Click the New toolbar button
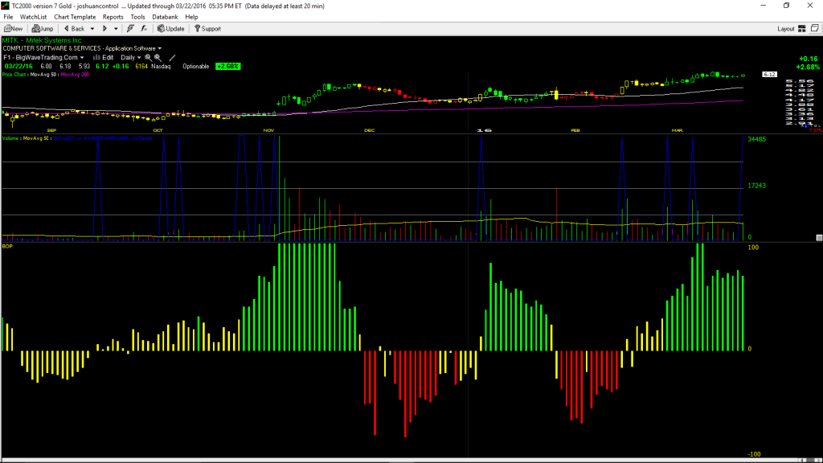Screen dimensions: 823x463 (x=14, y=29)
